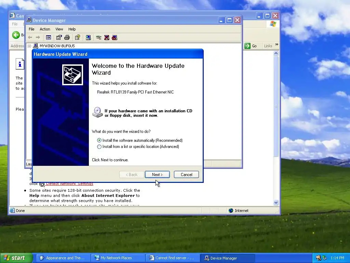The width and height of the screenshot is (350, 263).
Task: Follow the Detect Network Settings link
Action: [70, 184]
